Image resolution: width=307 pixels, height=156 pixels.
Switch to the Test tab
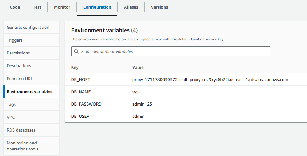pos(37,7)
